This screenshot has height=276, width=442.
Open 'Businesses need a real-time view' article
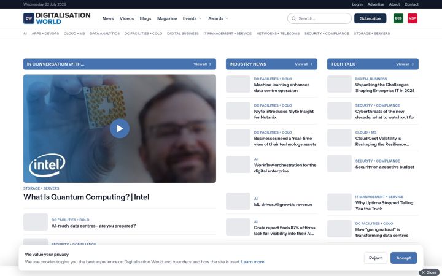(x=285, y=141)
